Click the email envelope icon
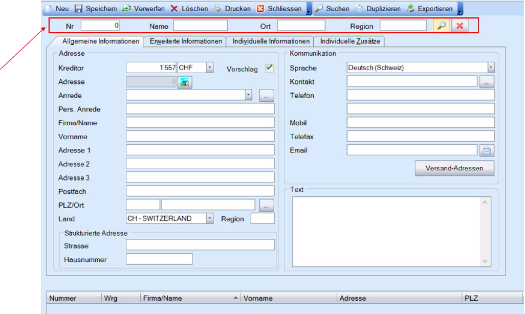 487,150
